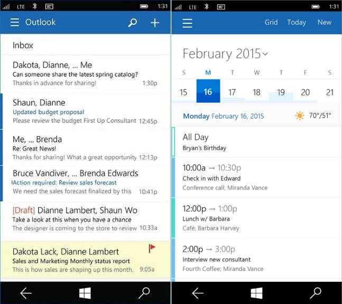The image size is (342, 304).
Task: Click Café; Barbara Harvey location line
Action: pyautogui.click(x=211, y=228)
